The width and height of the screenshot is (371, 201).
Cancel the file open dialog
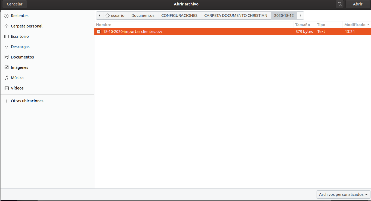point(15,4)
